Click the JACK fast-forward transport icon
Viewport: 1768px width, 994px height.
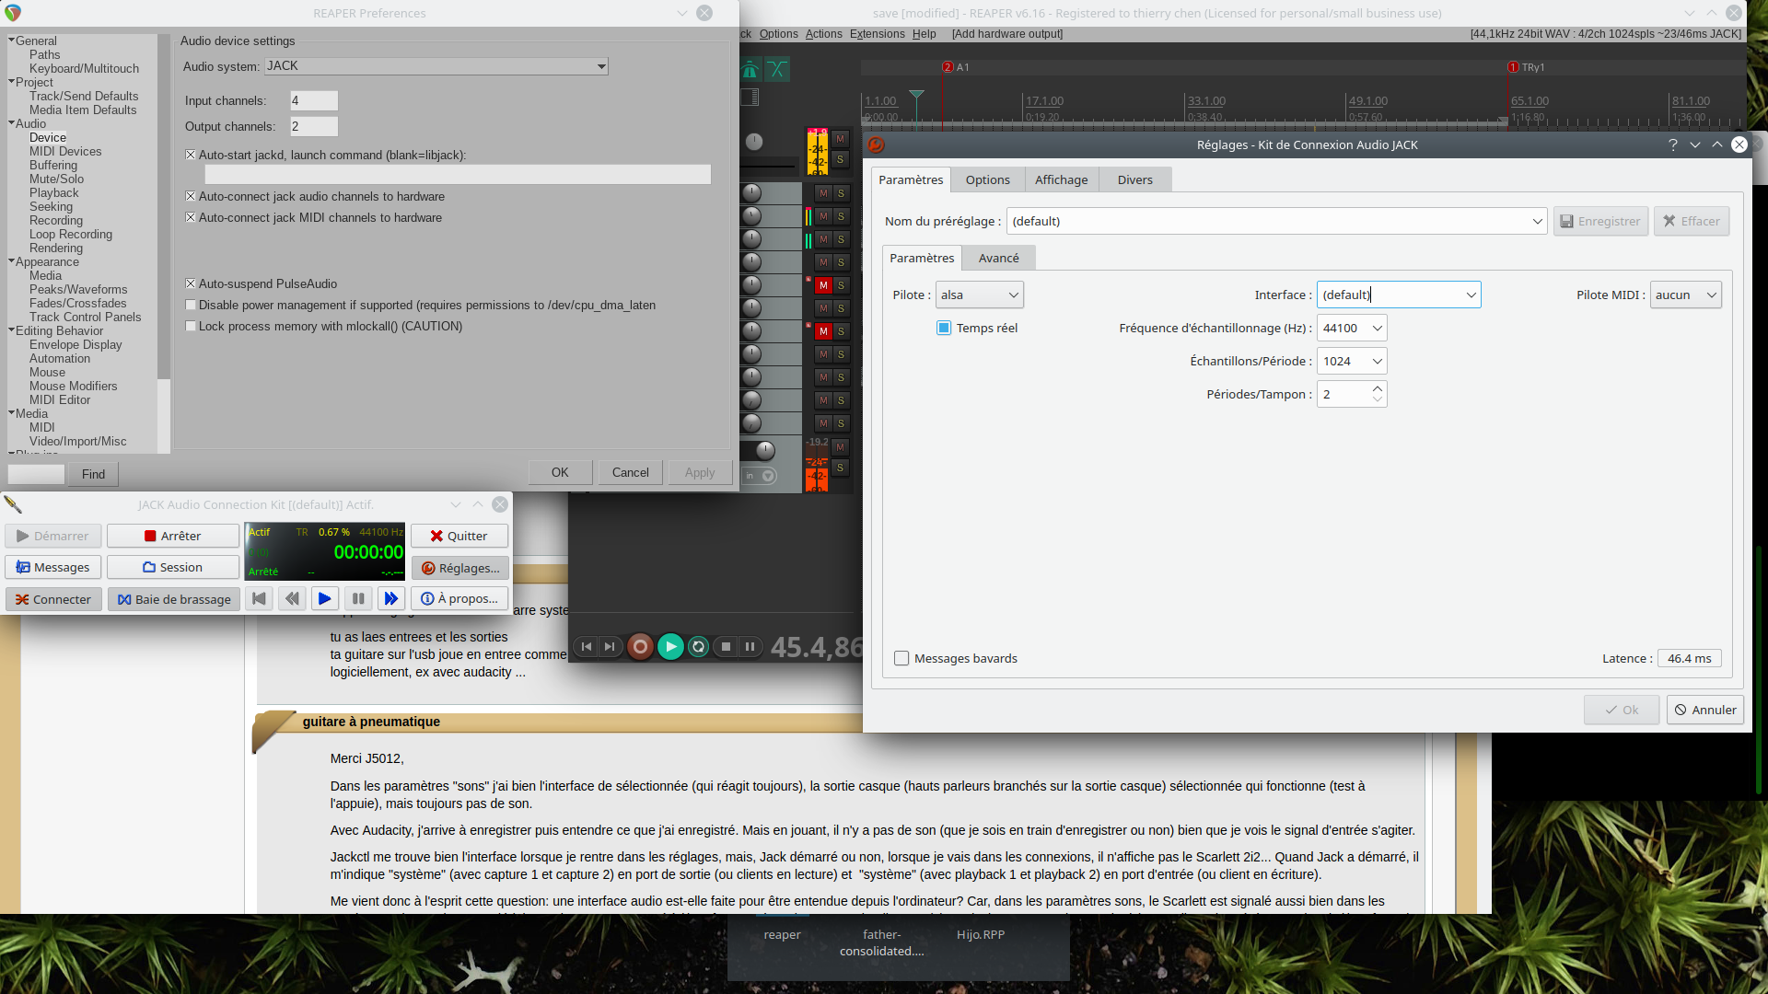click(390, 599)
